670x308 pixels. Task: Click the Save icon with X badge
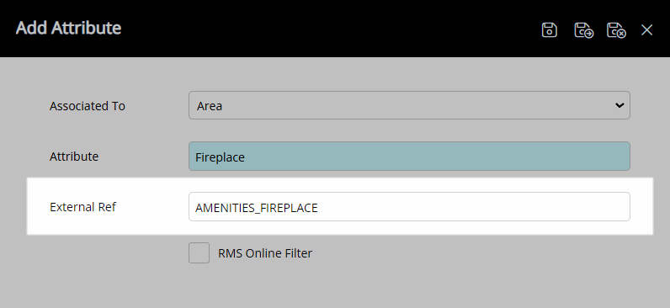[x=616, y=30]
